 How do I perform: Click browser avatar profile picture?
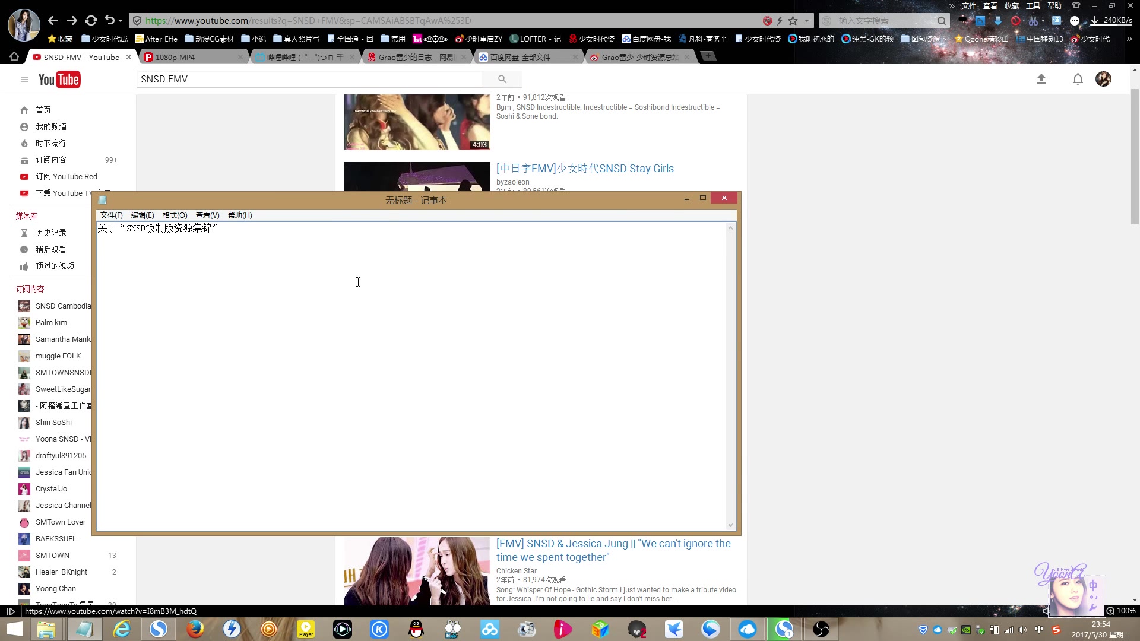pos(24,25)
